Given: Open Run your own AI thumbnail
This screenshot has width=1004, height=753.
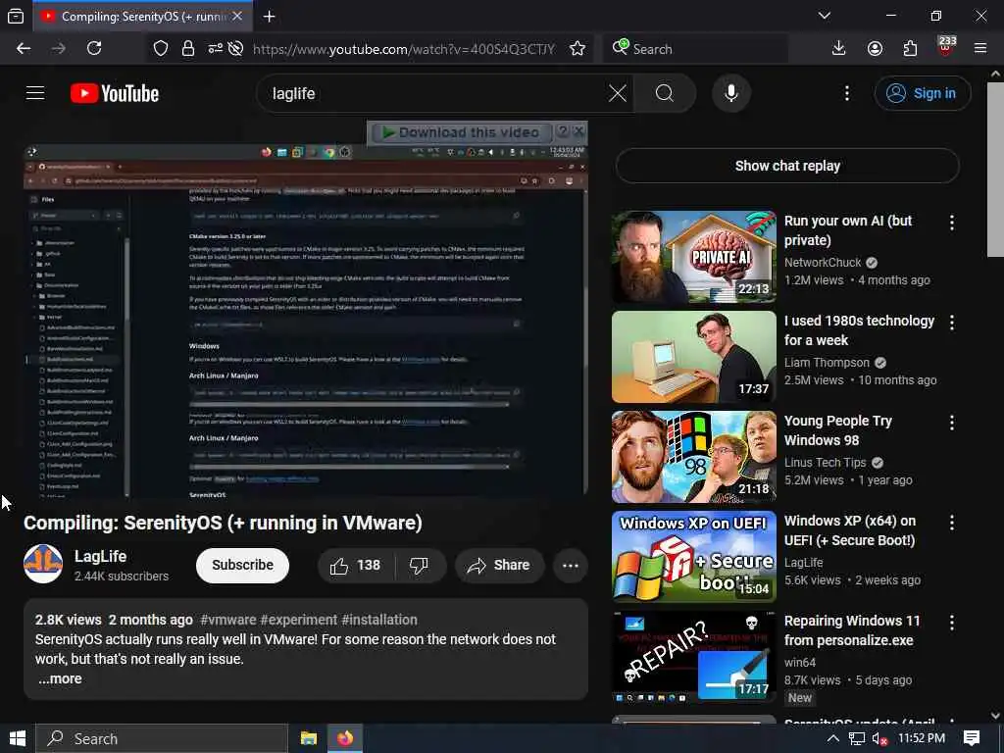Looking at the screenshot, I should (x=693, y=257).
